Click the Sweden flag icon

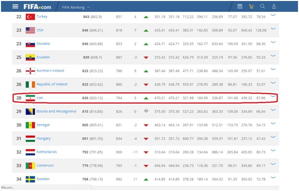30,179
